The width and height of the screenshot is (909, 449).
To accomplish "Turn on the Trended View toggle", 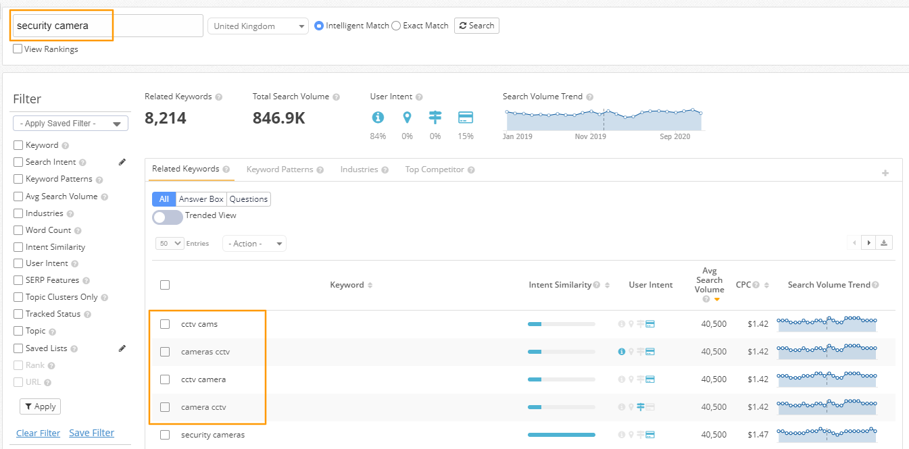I will click(167, 217).
